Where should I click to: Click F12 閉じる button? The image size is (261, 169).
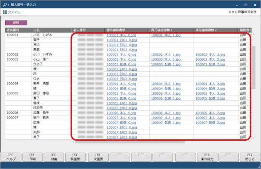250,157
